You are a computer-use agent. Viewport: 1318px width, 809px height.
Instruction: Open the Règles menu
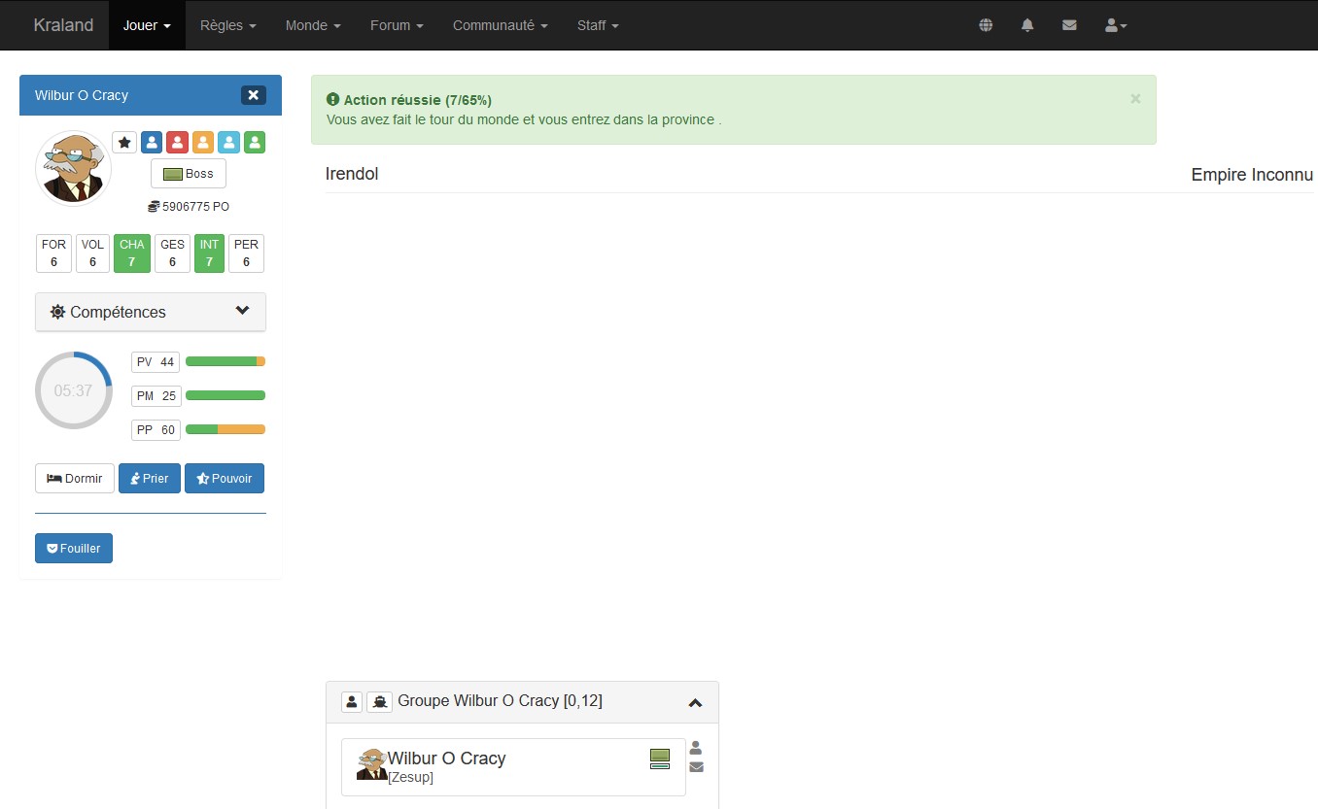(x=227, y=25)
